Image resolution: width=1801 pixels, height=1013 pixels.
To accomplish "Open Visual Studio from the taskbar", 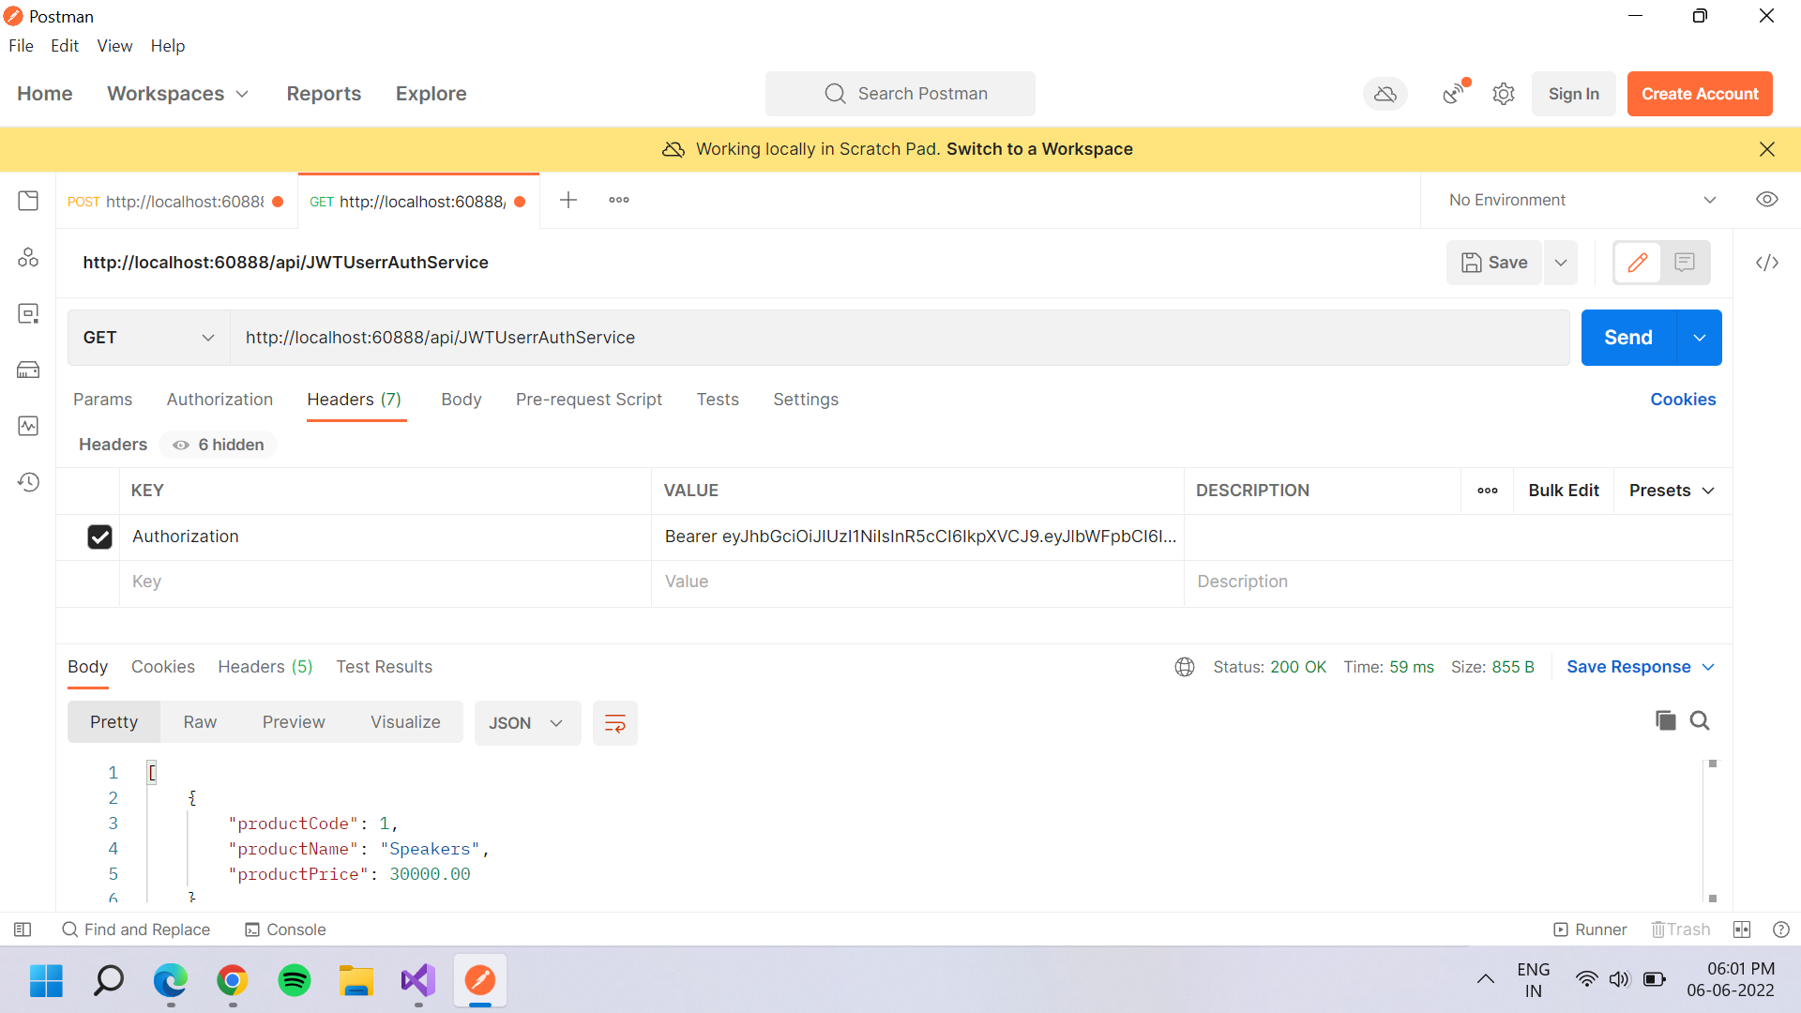I will click(x=418, y=981).
